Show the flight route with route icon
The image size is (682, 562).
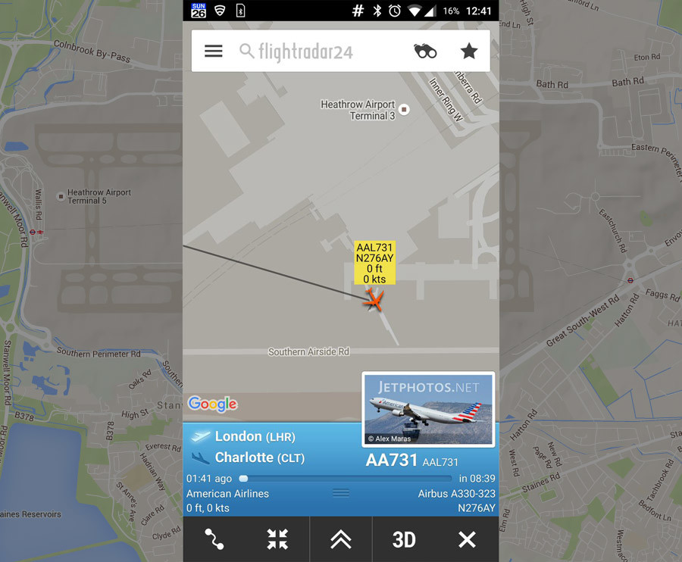(214, 539)
